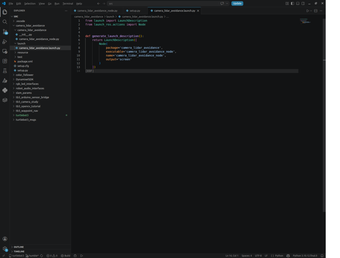Go back with the left arrow
Image resolution: width=340 pixels, height=258 pixels.
(98, 3)
